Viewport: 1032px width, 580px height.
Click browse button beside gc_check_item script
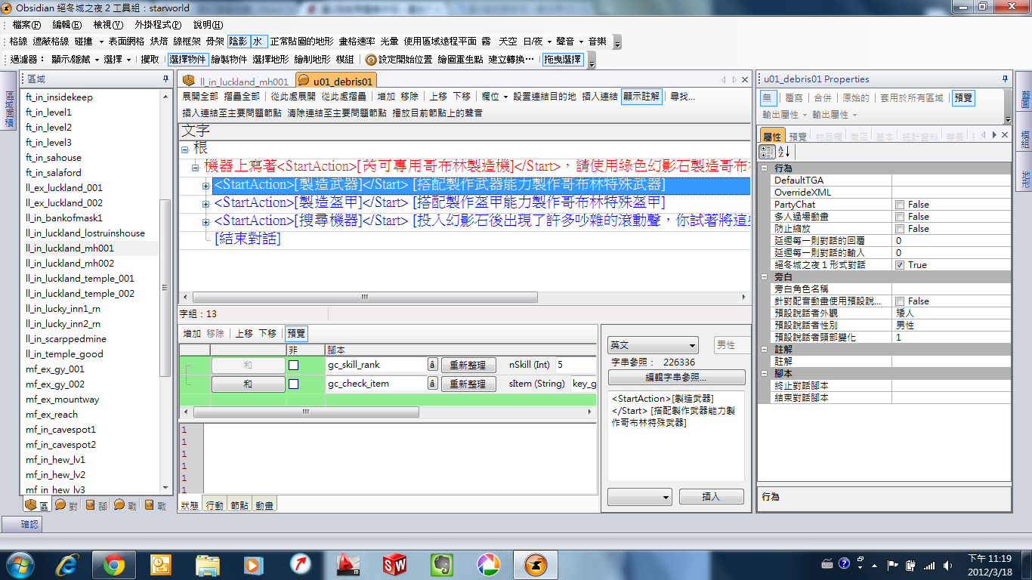click(433, 384)
